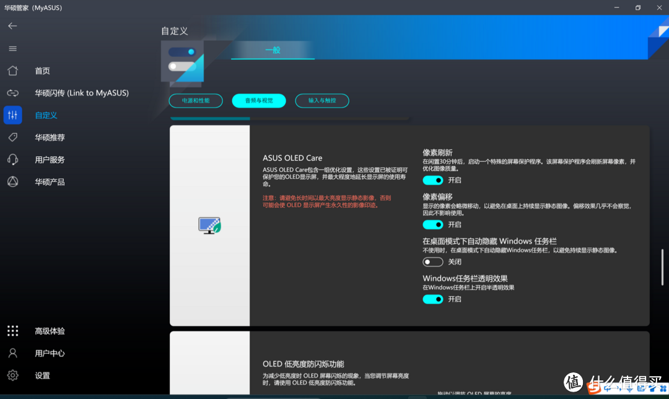Select the 电源和性能 category button
The image size is (669, 399).
point(196,101)
